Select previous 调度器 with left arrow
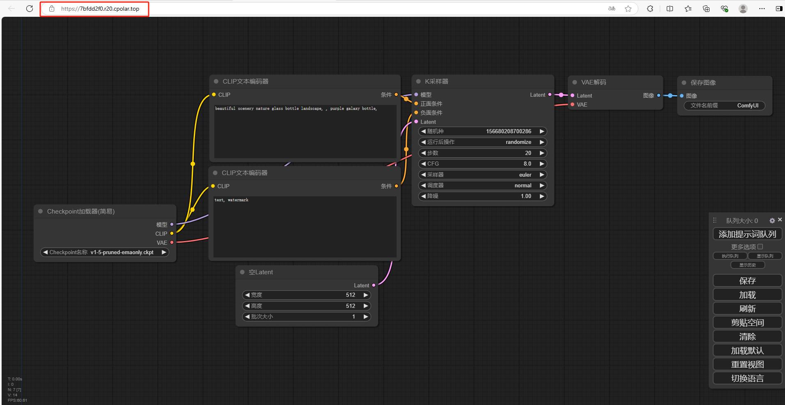Image resolution: width=785 pixels, height=405 pixels. (423, 185)
